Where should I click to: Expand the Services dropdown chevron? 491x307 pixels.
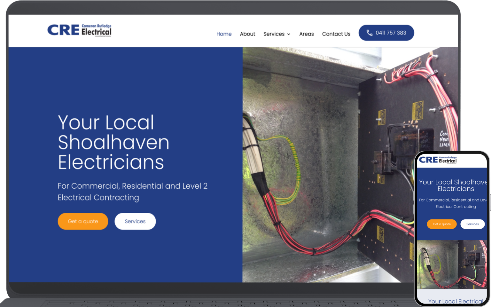pos(289,34)
